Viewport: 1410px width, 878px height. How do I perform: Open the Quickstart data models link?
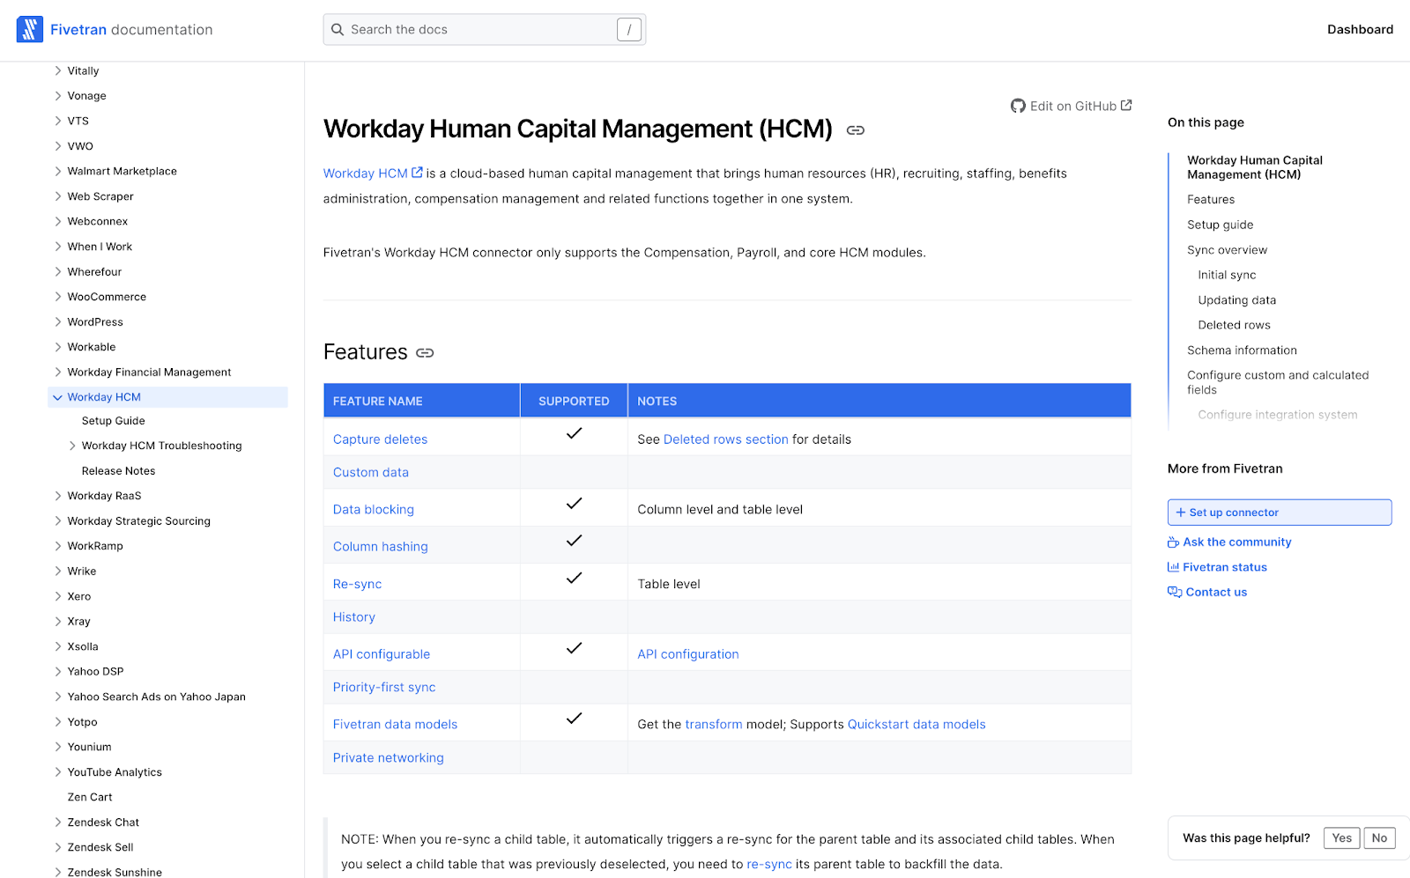tap(916, 725)
